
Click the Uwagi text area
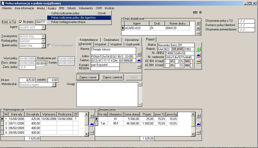pos(107,94)
